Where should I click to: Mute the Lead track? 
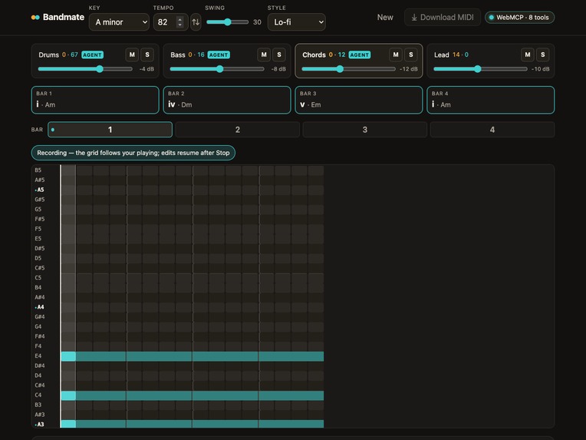pyautogui.click(x=528, y=55)
